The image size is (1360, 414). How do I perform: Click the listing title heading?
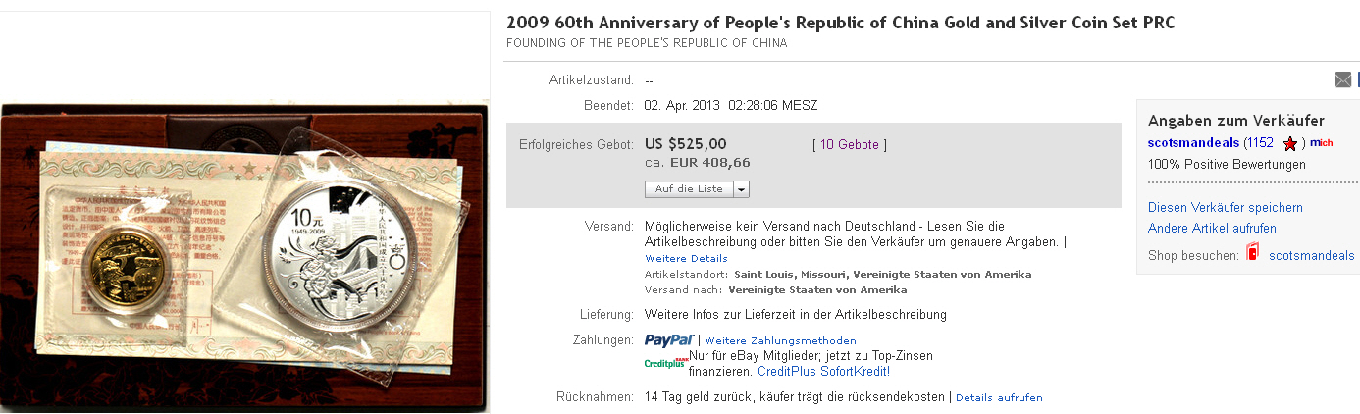[x=840, y=23]
